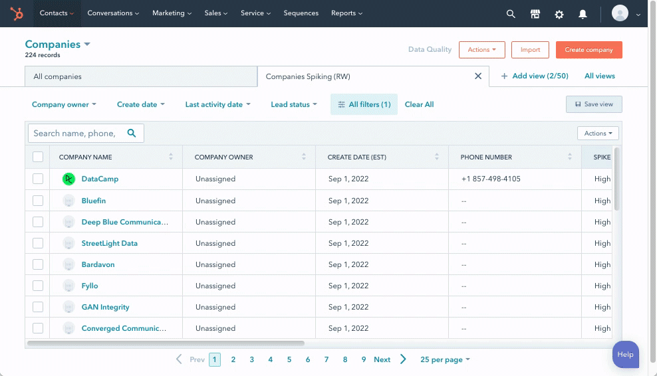This screenshot has width=657, height=376.
Task: Open the Conversations menu
Action: 113,13
